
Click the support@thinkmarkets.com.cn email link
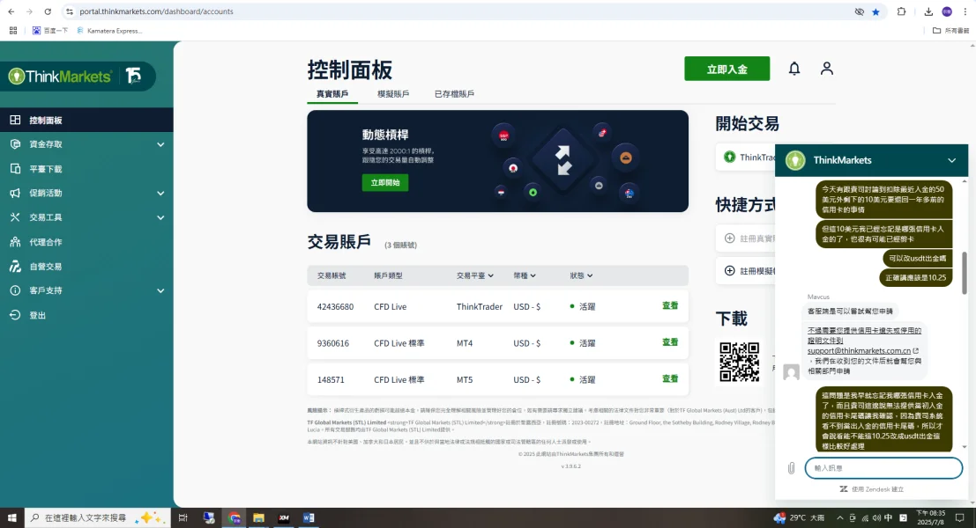(x=859, y=351)
